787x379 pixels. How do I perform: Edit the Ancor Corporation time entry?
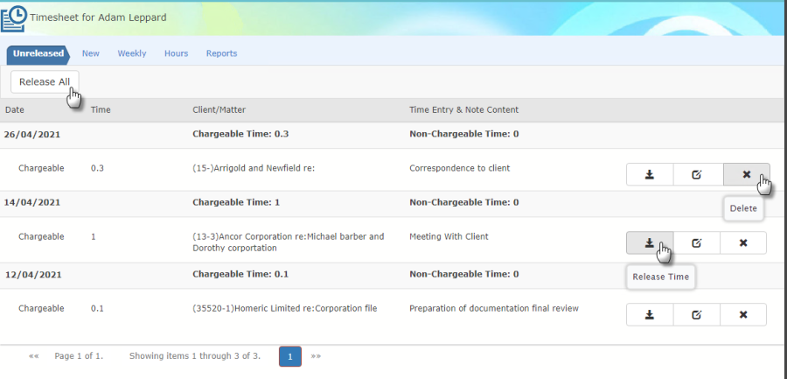click(x=696, y=242)
